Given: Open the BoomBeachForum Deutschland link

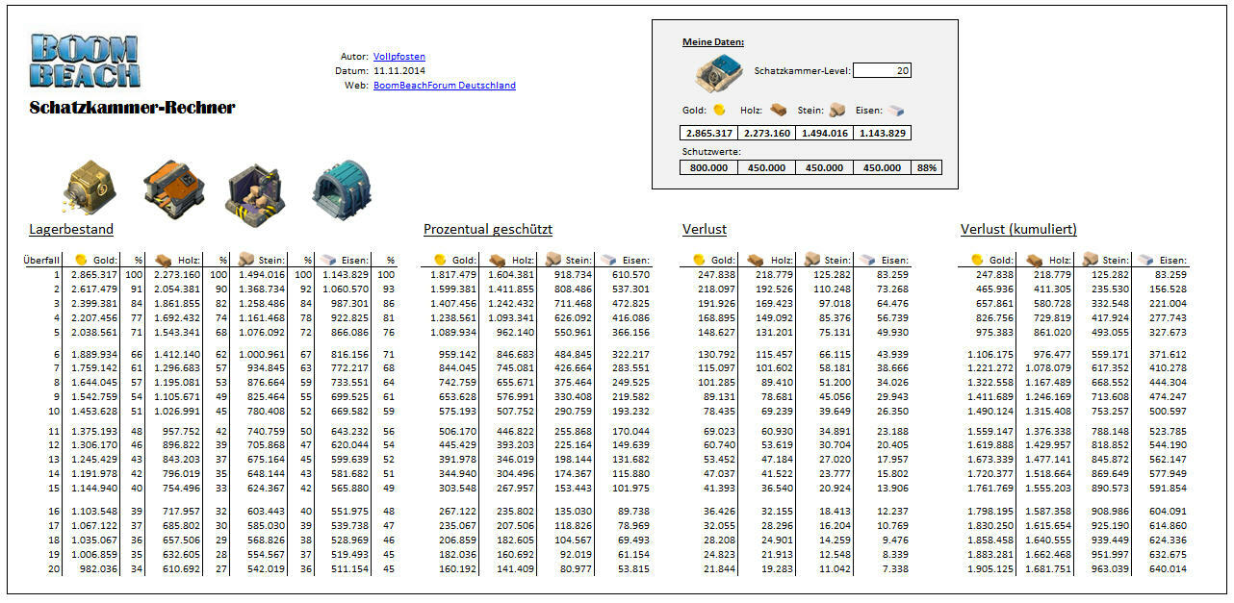Looking at the screenshot, I should [x=444, y=86].
